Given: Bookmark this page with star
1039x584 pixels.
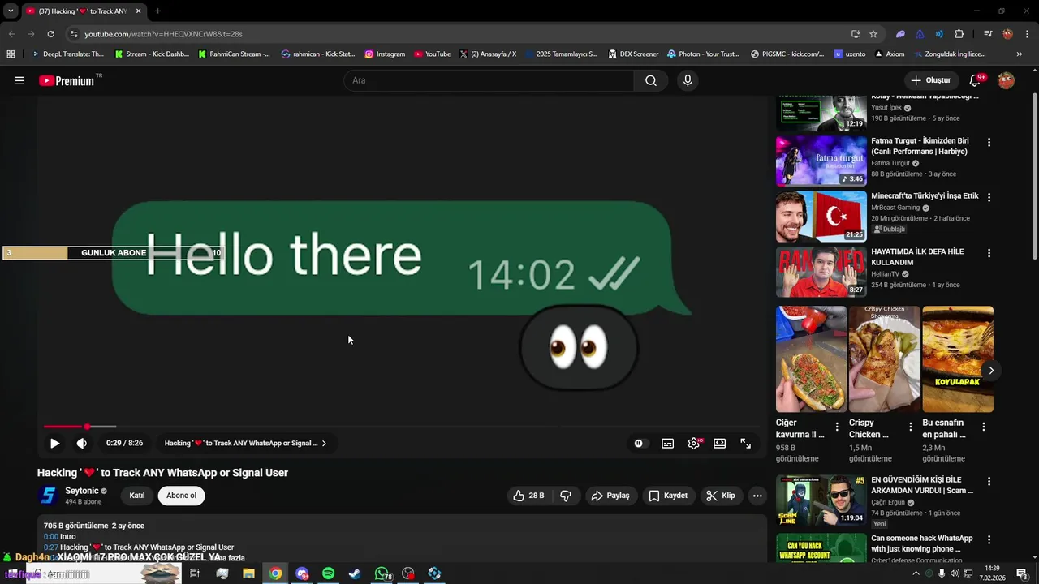Looking at the screenshot, I should [873, 34].
